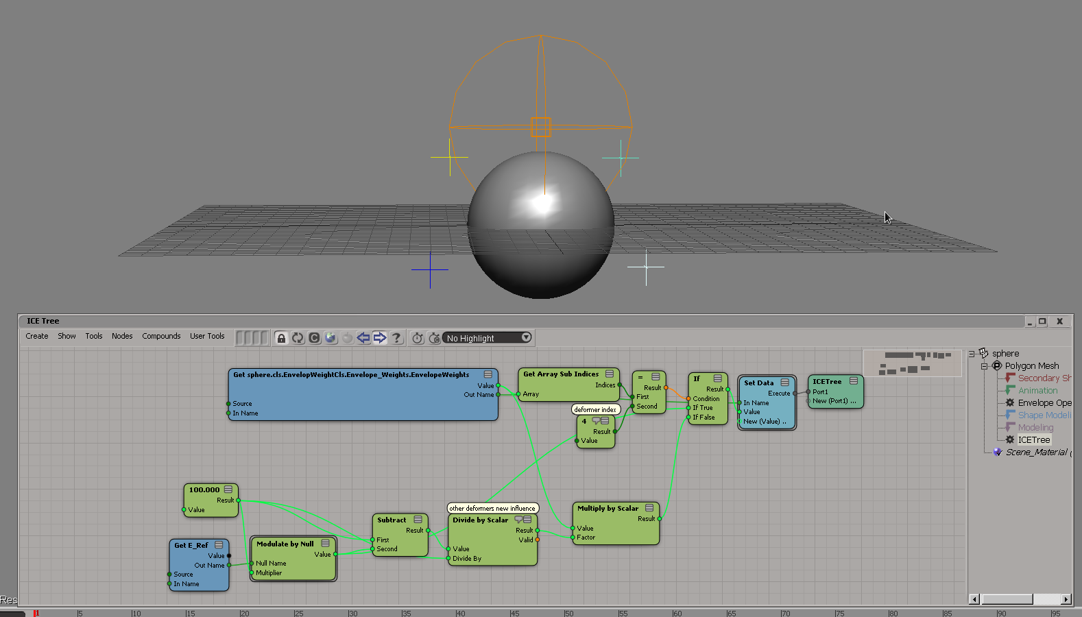Toggle the Multiply by Scalar node collapse icon
The height and width of the screenshot is (617, 1082).
[649, 508]
